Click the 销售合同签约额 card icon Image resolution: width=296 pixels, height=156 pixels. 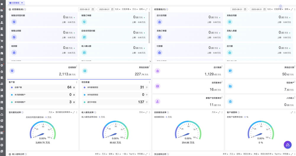coord(14,22)
